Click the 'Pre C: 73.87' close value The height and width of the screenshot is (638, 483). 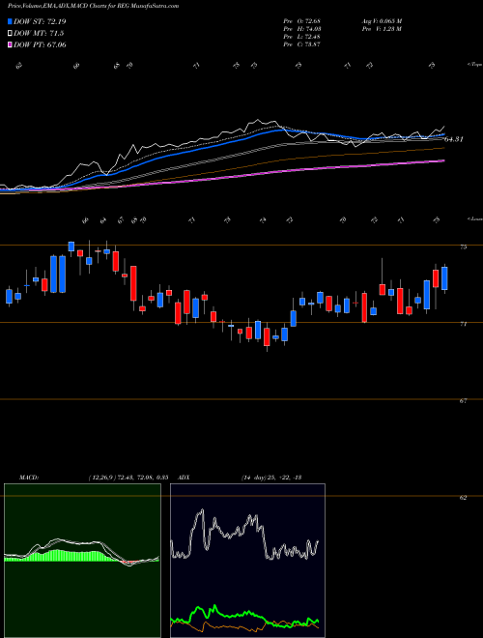pos(301,44)
